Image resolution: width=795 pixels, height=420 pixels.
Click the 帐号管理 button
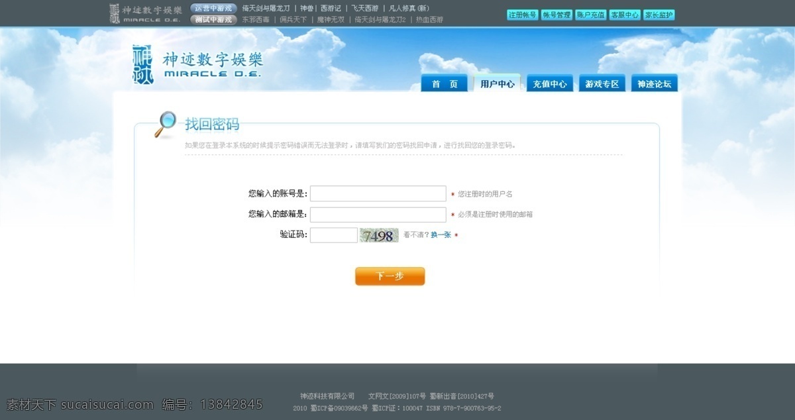click(x=556, y=15)
